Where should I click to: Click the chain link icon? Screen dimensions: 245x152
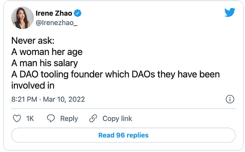(93, 118)
